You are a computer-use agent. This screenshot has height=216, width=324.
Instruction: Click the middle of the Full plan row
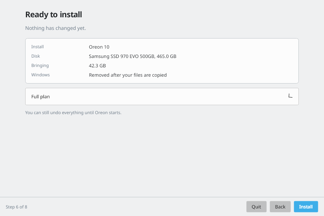tap(162, 96)
